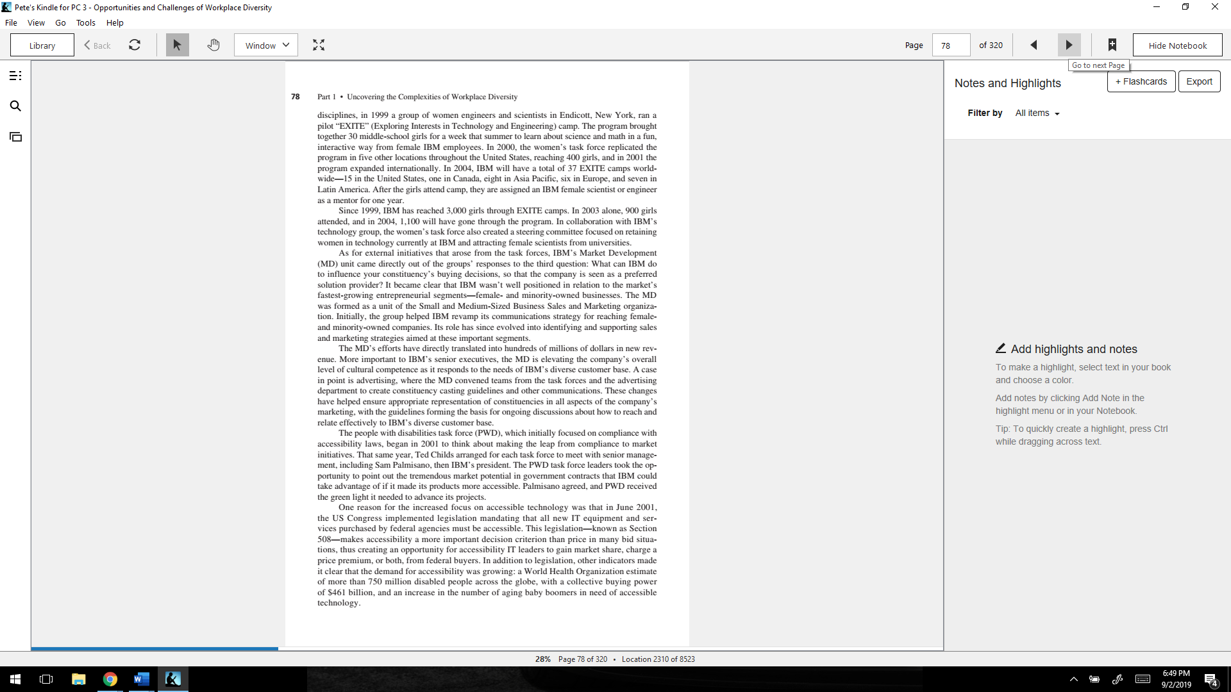
Task: Open the Tools menu
Action: [86, 23]
